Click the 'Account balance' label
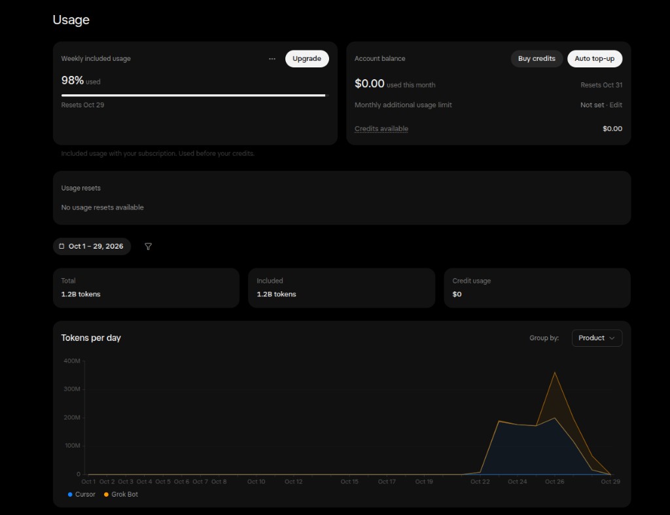Screen dimensions: 670x515 pyautogui.click(x=380, y=58)
